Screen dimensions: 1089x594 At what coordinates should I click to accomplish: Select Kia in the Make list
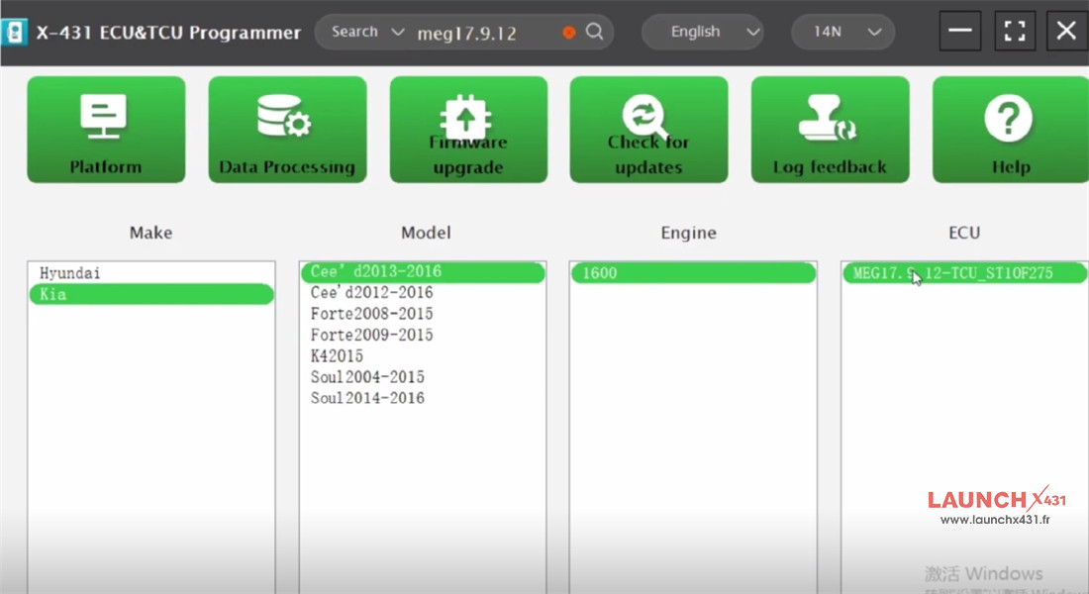[150, 294]
